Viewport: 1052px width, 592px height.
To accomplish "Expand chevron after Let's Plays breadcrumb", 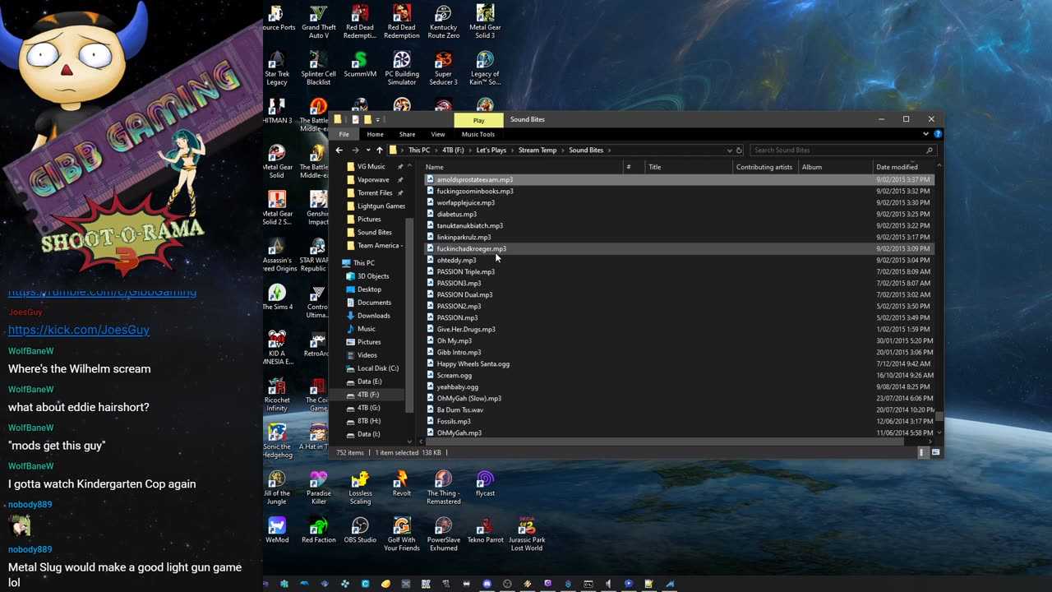I will pos(512,150).
